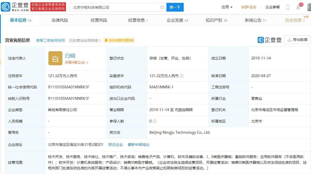Click the info icon beside 参保人数
The height and width of the screenshot is (174, 311).
(x=155, y=121)
